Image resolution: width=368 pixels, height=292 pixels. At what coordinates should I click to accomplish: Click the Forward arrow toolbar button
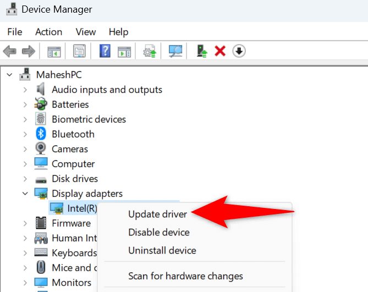coord(28,51)
